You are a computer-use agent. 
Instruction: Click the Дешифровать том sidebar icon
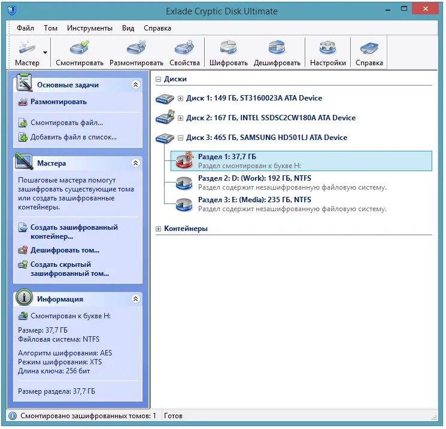tap(23, 250)
